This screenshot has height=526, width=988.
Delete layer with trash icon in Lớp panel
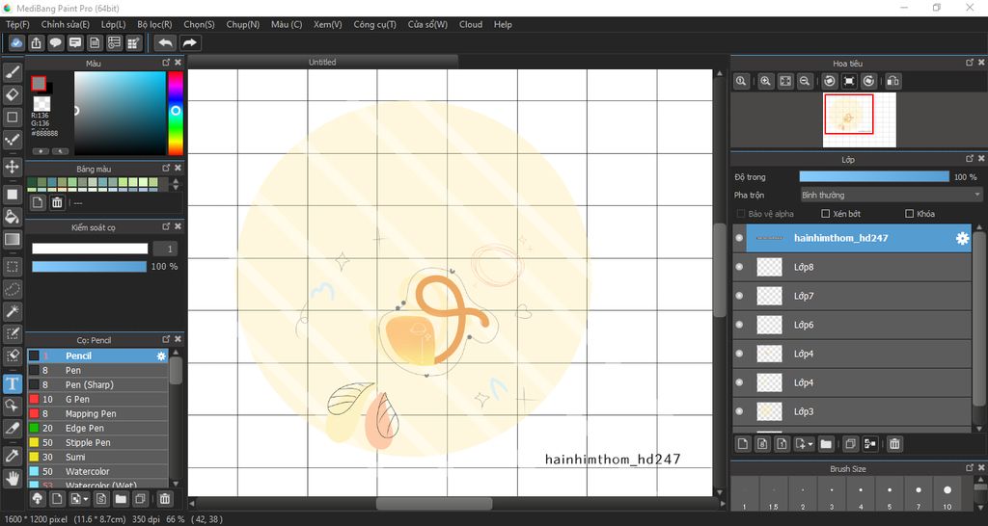tap(894, 443)
